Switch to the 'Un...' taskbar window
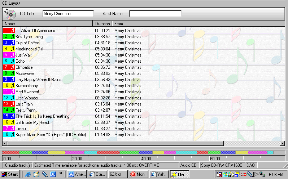This screenshot has width=288, height=179. pyautogui.click(x=179, y=174)
